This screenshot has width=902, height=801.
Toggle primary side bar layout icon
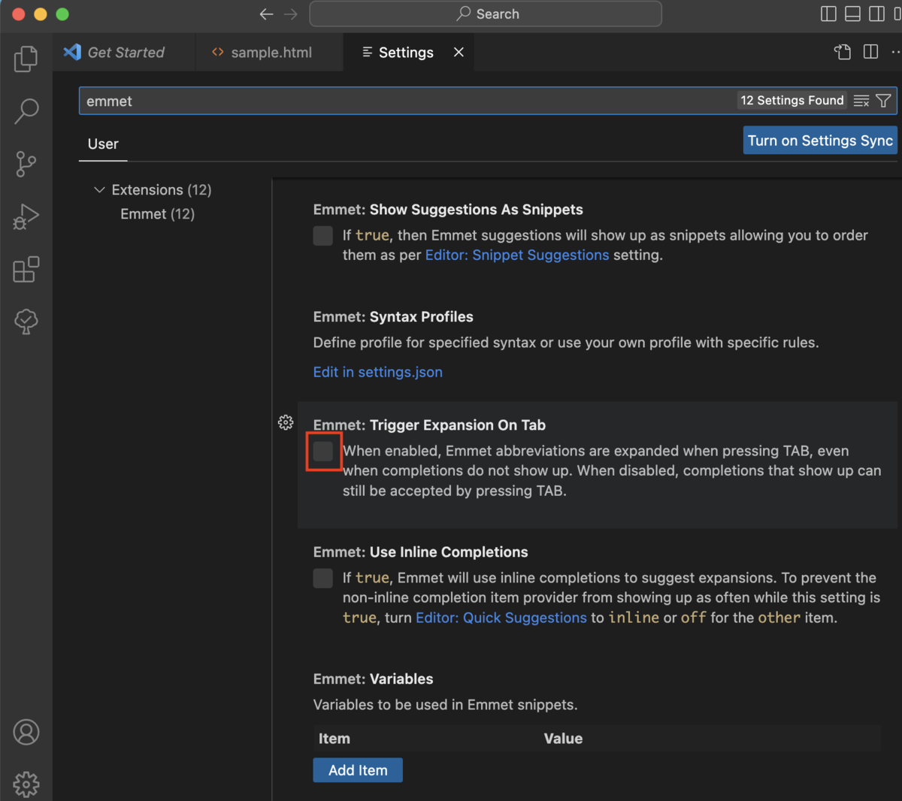coord(828,14)
